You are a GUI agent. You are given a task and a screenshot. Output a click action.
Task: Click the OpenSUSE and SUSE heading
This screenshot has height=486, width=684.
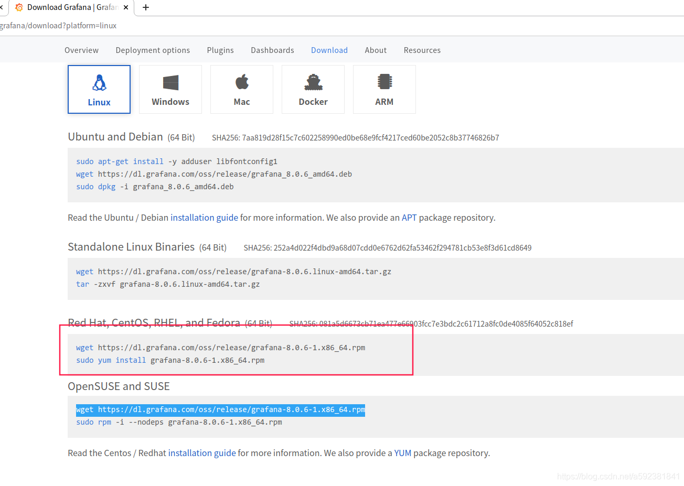click(x=119, y=386)
